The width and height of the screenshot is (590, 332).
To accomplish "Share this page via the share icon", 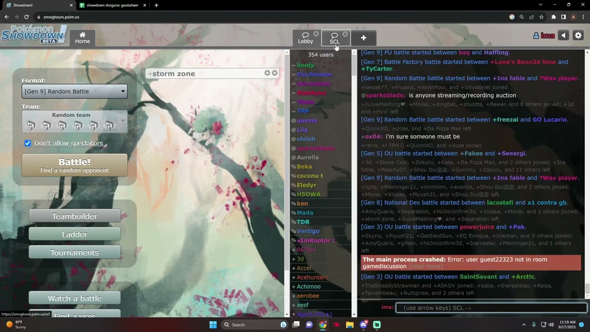I will tap(531, 17).
